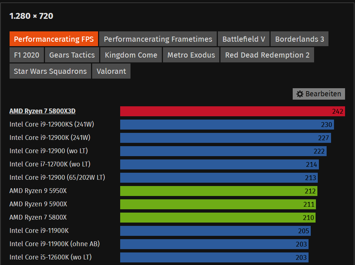Click the blue bar showing 222
Image resolution: width=355 pixels, height=265 pixels.
pos(223,151)
